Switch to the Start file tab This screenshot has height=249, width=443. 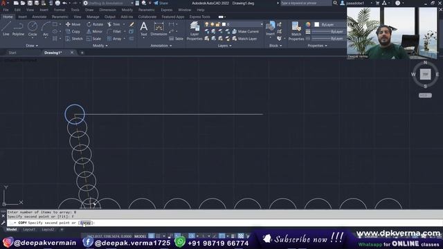pos(12,53)
